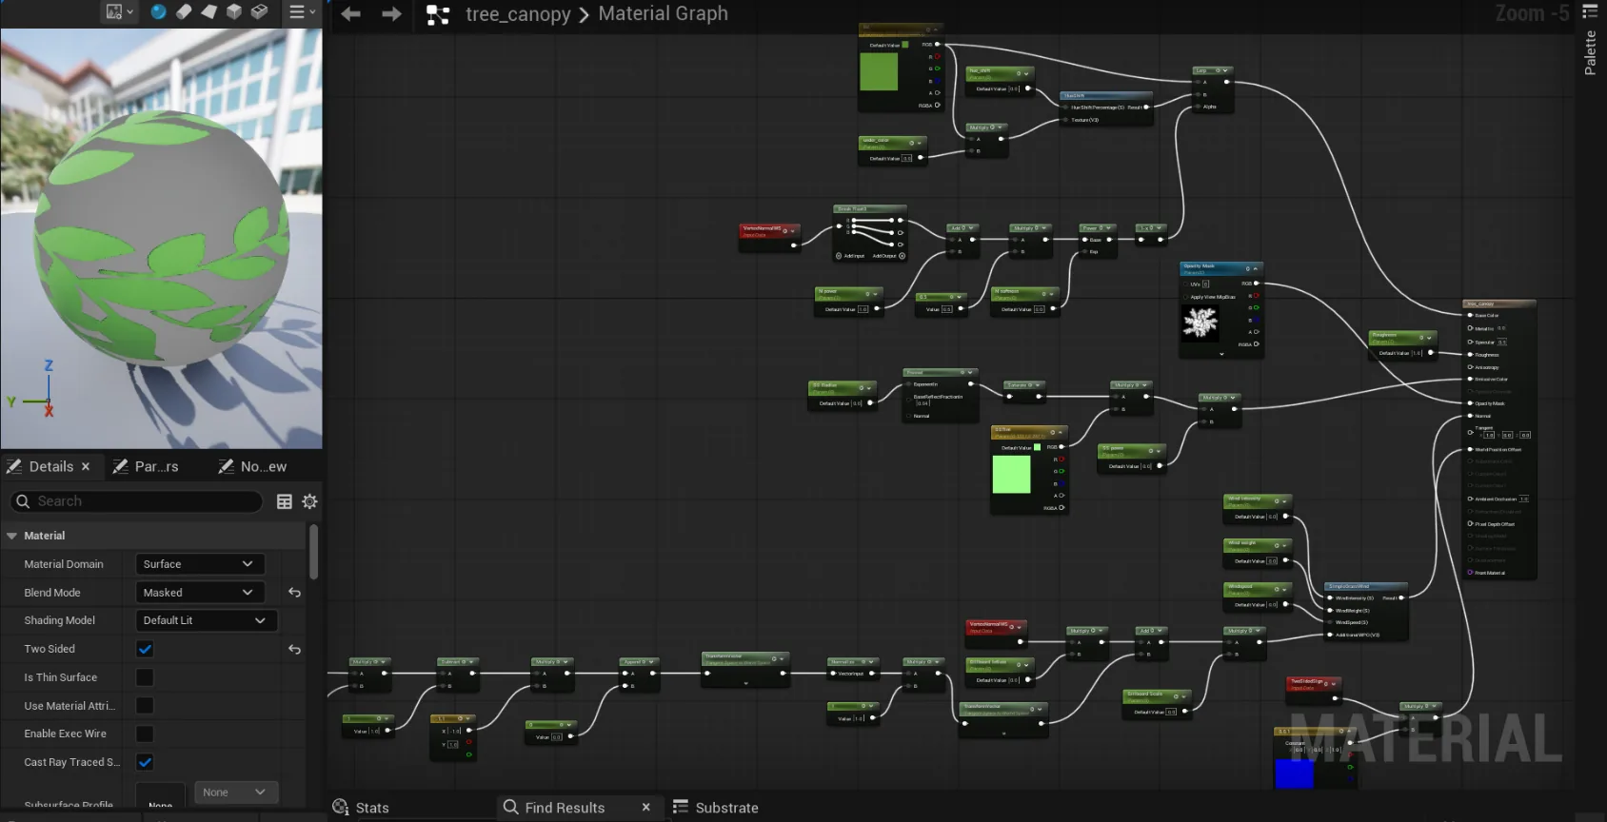Enable the Is Thin Surface checkbox
Viewport: 1607px width, 822px height.
point(145,677)
